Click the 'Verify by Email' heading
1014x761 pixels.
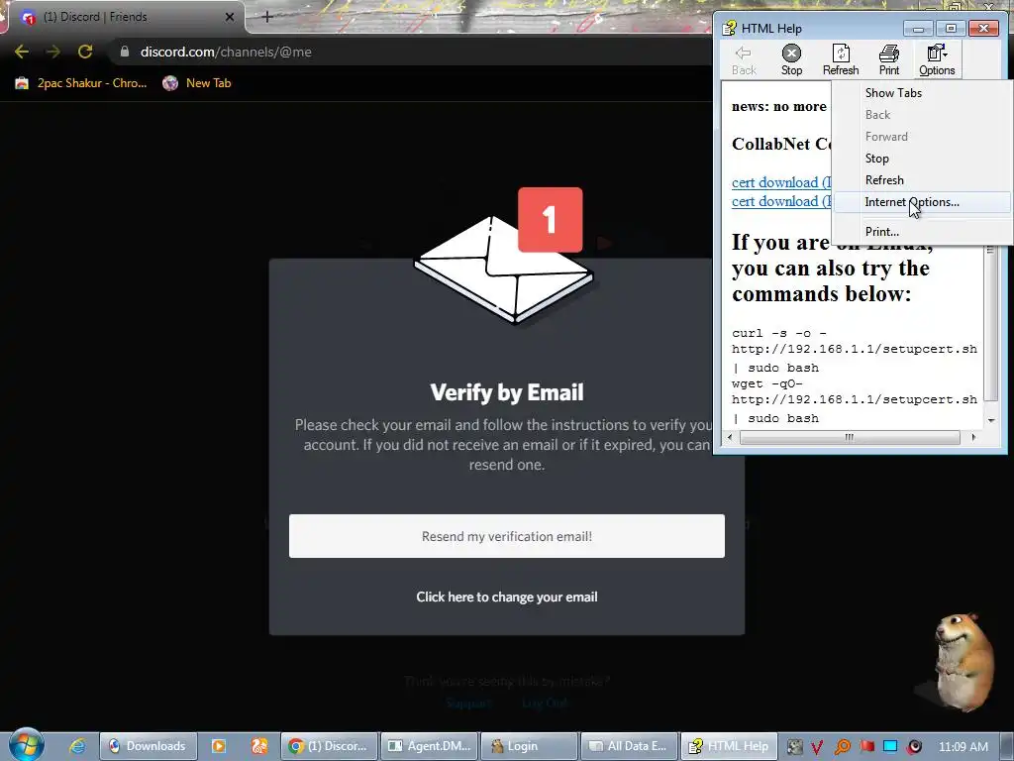[506, 392]
